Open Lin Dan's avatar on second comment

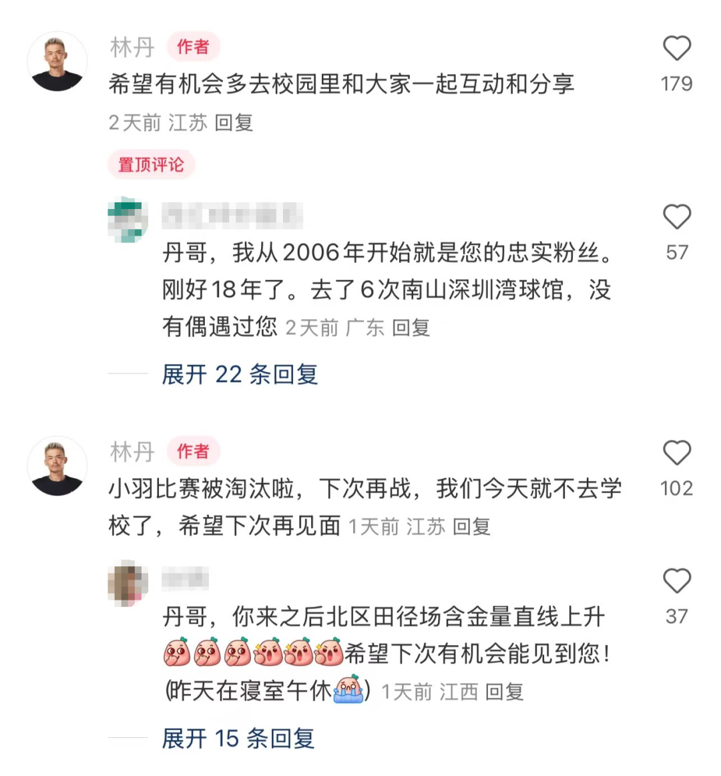[x=57, y=465]
